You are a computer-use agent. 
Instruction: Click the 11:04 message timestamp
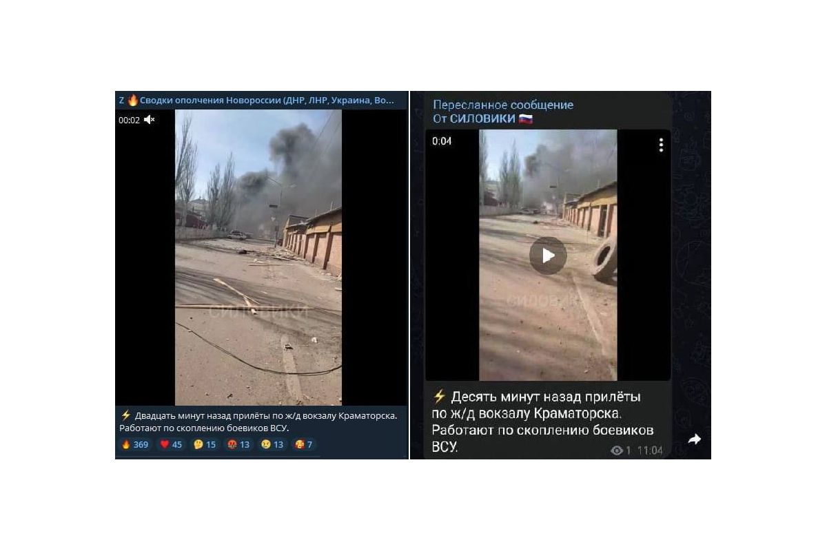click(650, 450)
